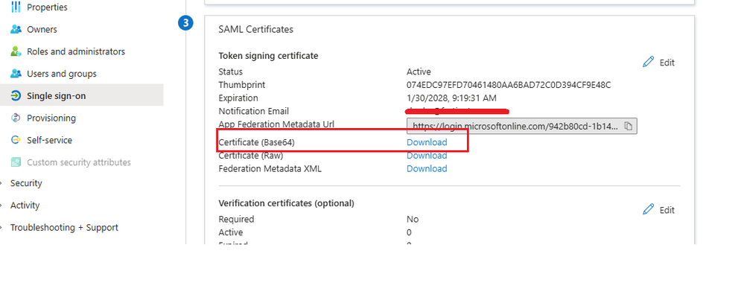Screen dimensions: 744x306
Task: Click the App Federation Metadata Url field
Action: point(522,126)
